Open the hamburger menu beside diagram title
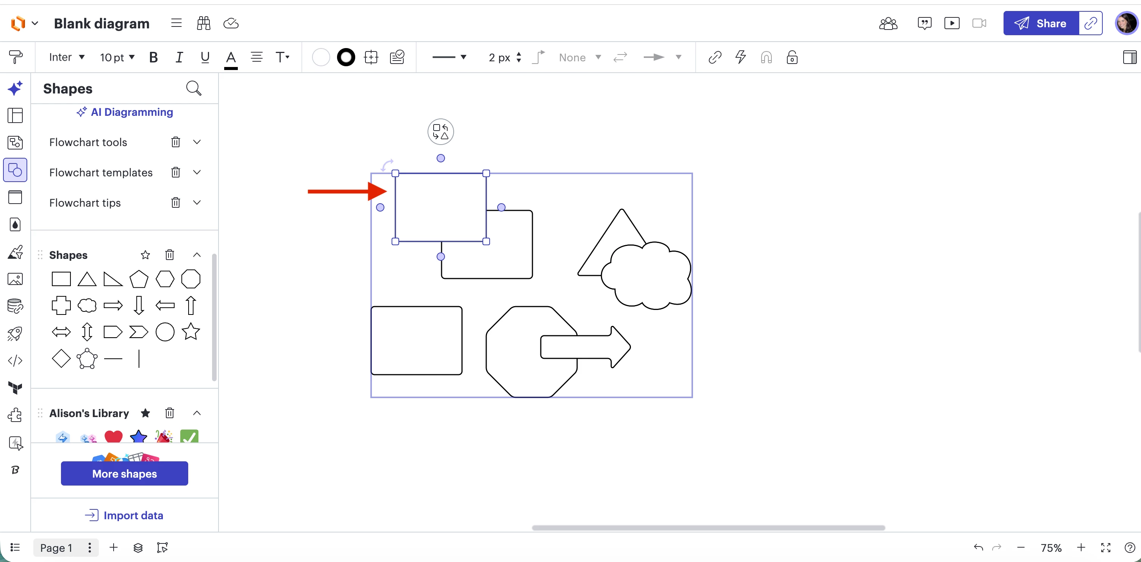Viewport: 1141px width, 562px height. tap(176, 23)
